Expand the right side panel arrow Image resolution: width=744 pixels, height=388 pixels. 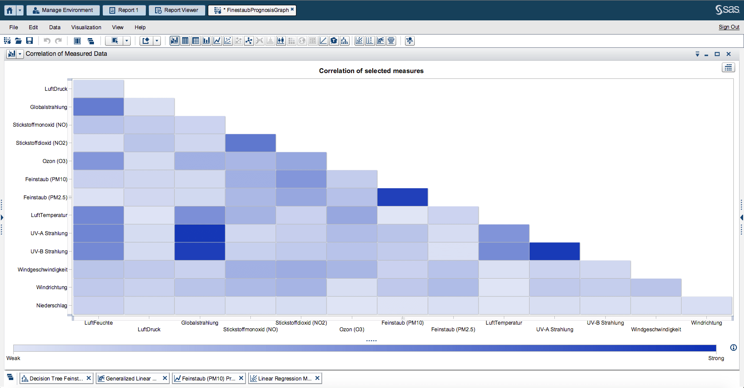[x=742, y=217]
